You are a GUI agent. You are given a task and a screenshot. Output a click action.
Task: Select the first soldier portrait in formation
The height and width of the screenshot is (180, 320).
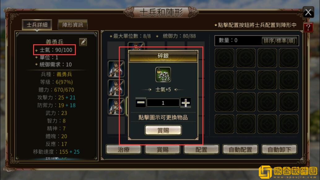click(116, 69)
